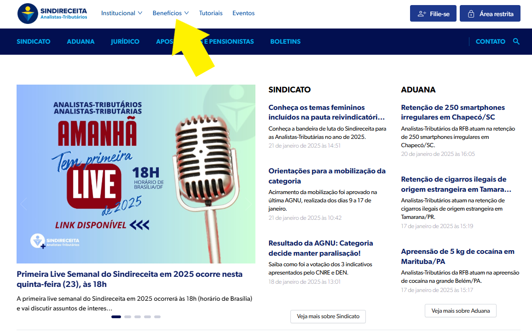This screenshot has height=332, width=532.
Task: Advance carousel with right arrow
Action: click(x=248, y=204)
